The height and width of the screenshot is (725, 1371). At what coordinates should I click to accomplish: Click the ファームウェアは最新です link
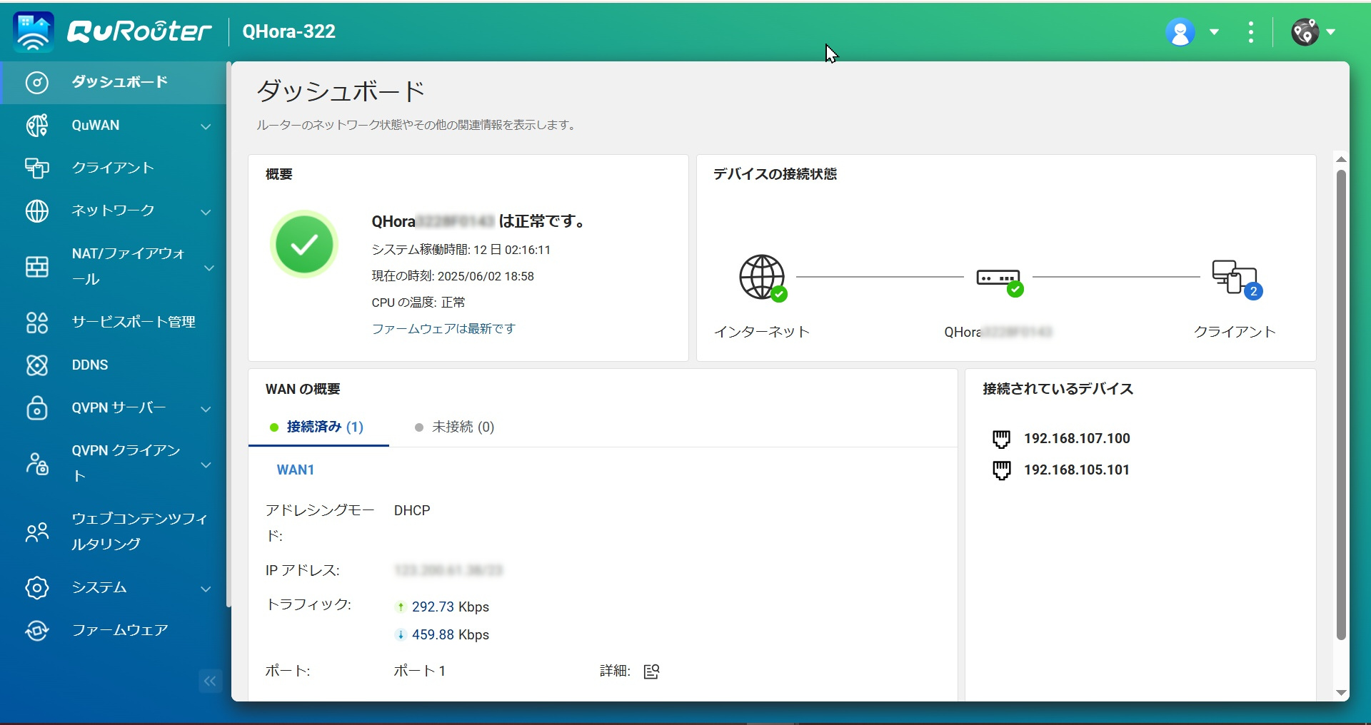[443, 329]
